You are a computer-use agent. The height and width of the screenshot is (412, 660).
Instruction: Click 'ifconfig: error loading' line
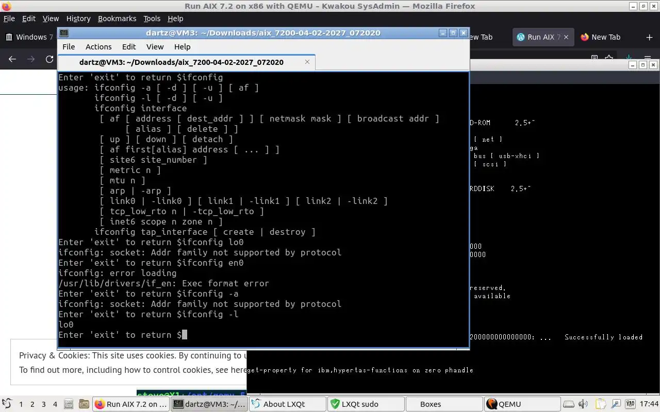tap(118, 273)
